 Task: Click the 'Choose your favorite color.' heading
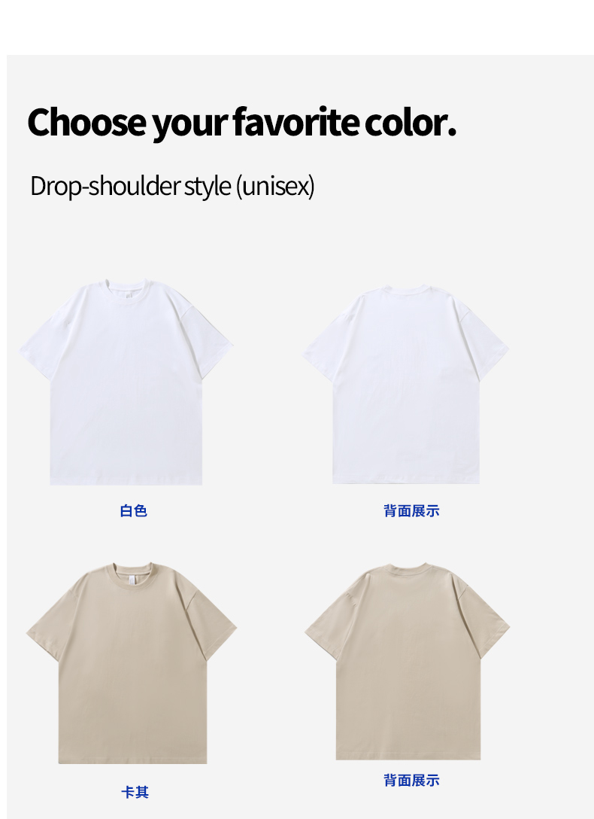242,123
